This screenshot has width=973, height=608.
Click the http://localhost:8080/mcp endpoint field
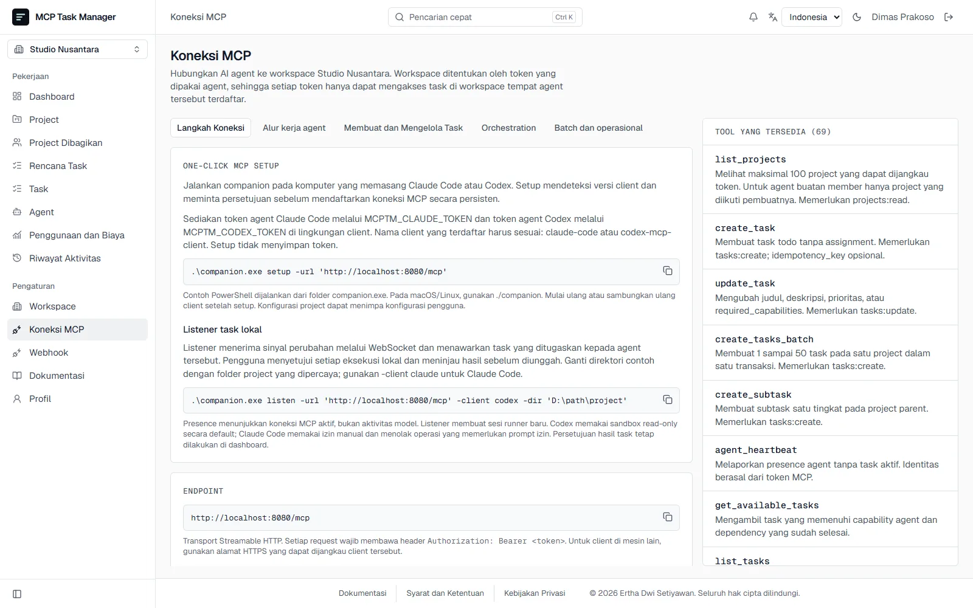[431, 517]
